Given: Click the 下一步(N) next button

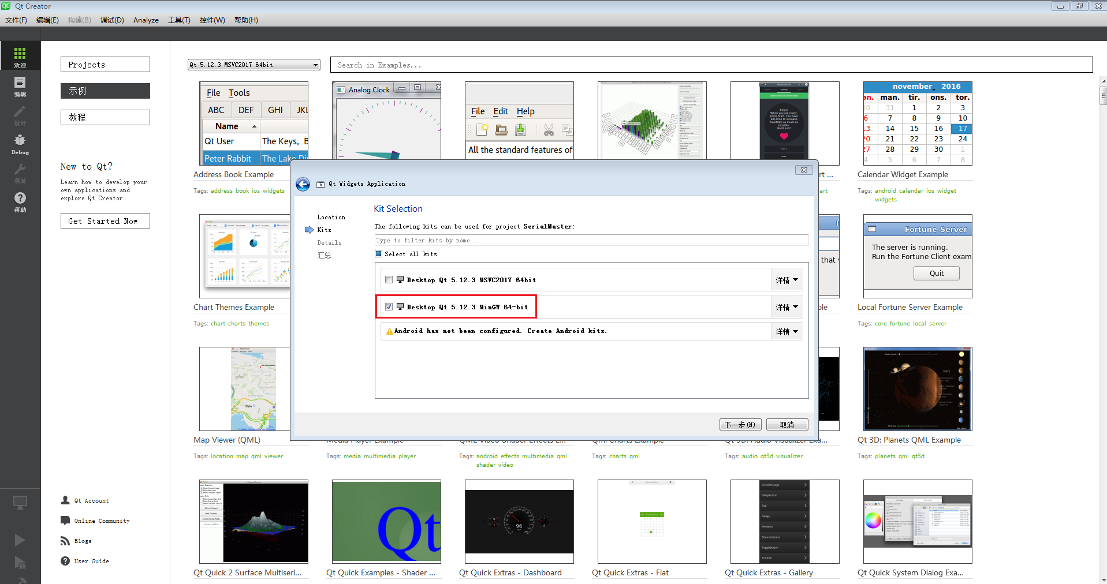Looking at the screenshot, I should coord(740,425).
